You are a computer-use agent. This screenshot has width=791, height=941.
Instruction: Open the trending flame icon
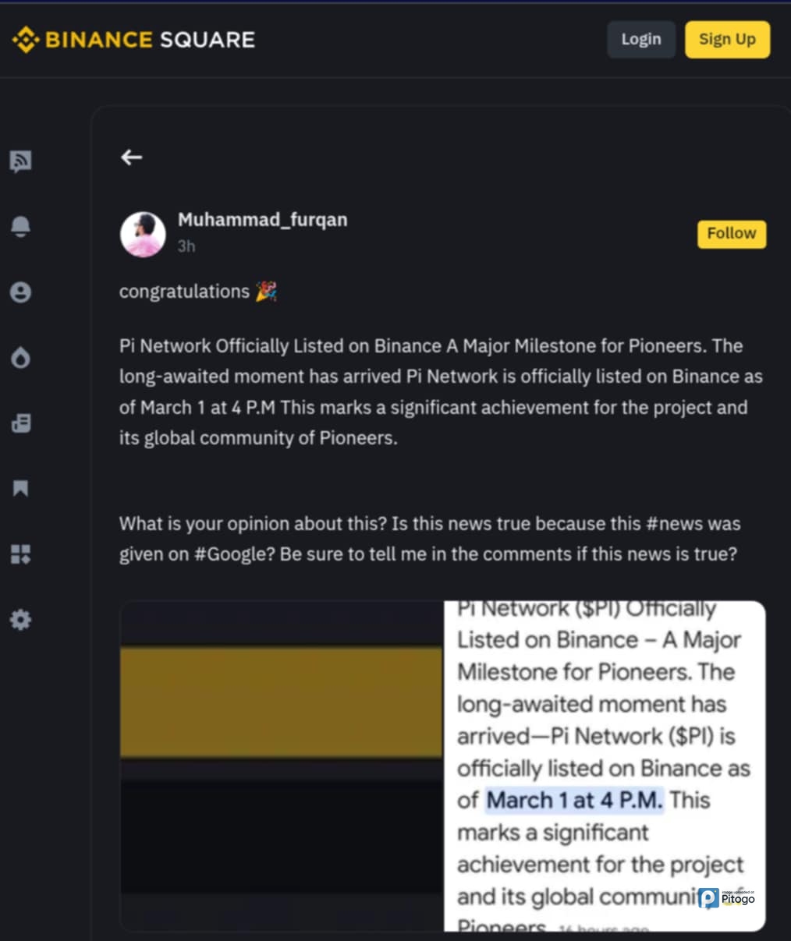coord(21,358)
